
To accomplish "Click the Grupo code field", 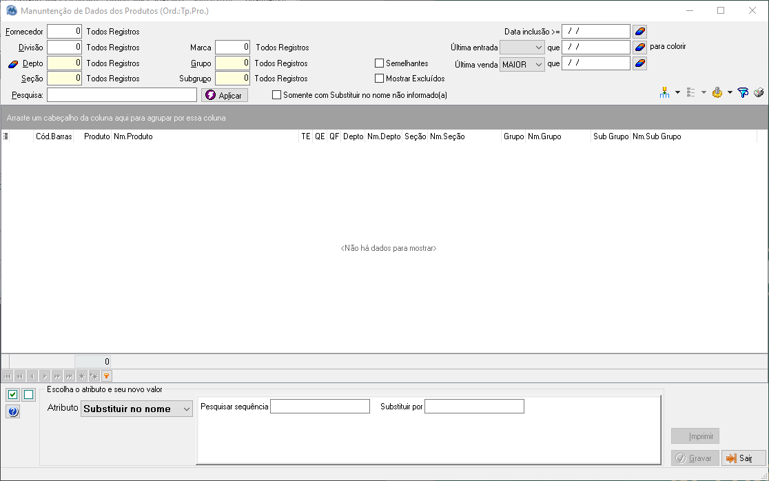I will pyautogui.click(x=232, y=63).
